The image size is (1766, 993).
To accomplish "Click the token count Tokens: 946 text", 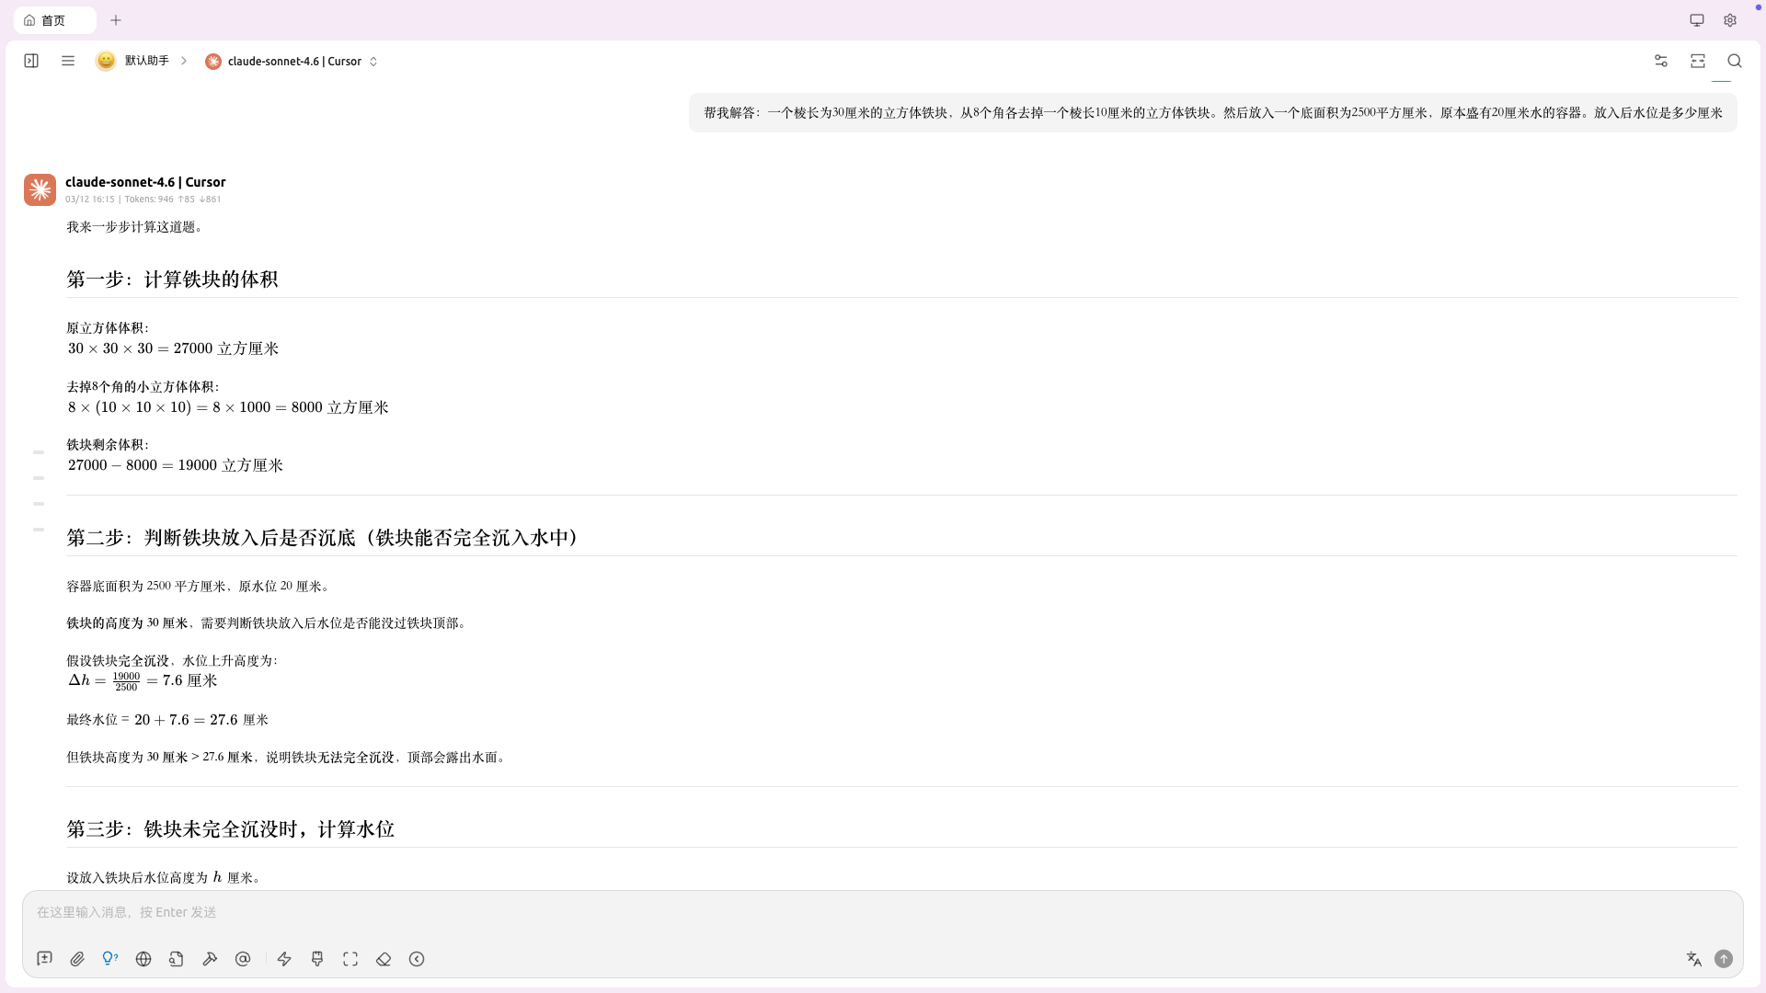I will tap(149, 200).
